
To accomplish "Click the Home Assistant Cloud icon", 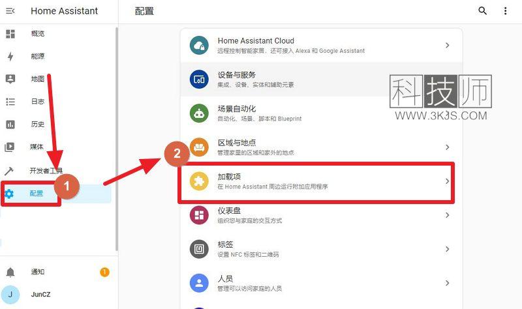I will (x=199, y=46).
